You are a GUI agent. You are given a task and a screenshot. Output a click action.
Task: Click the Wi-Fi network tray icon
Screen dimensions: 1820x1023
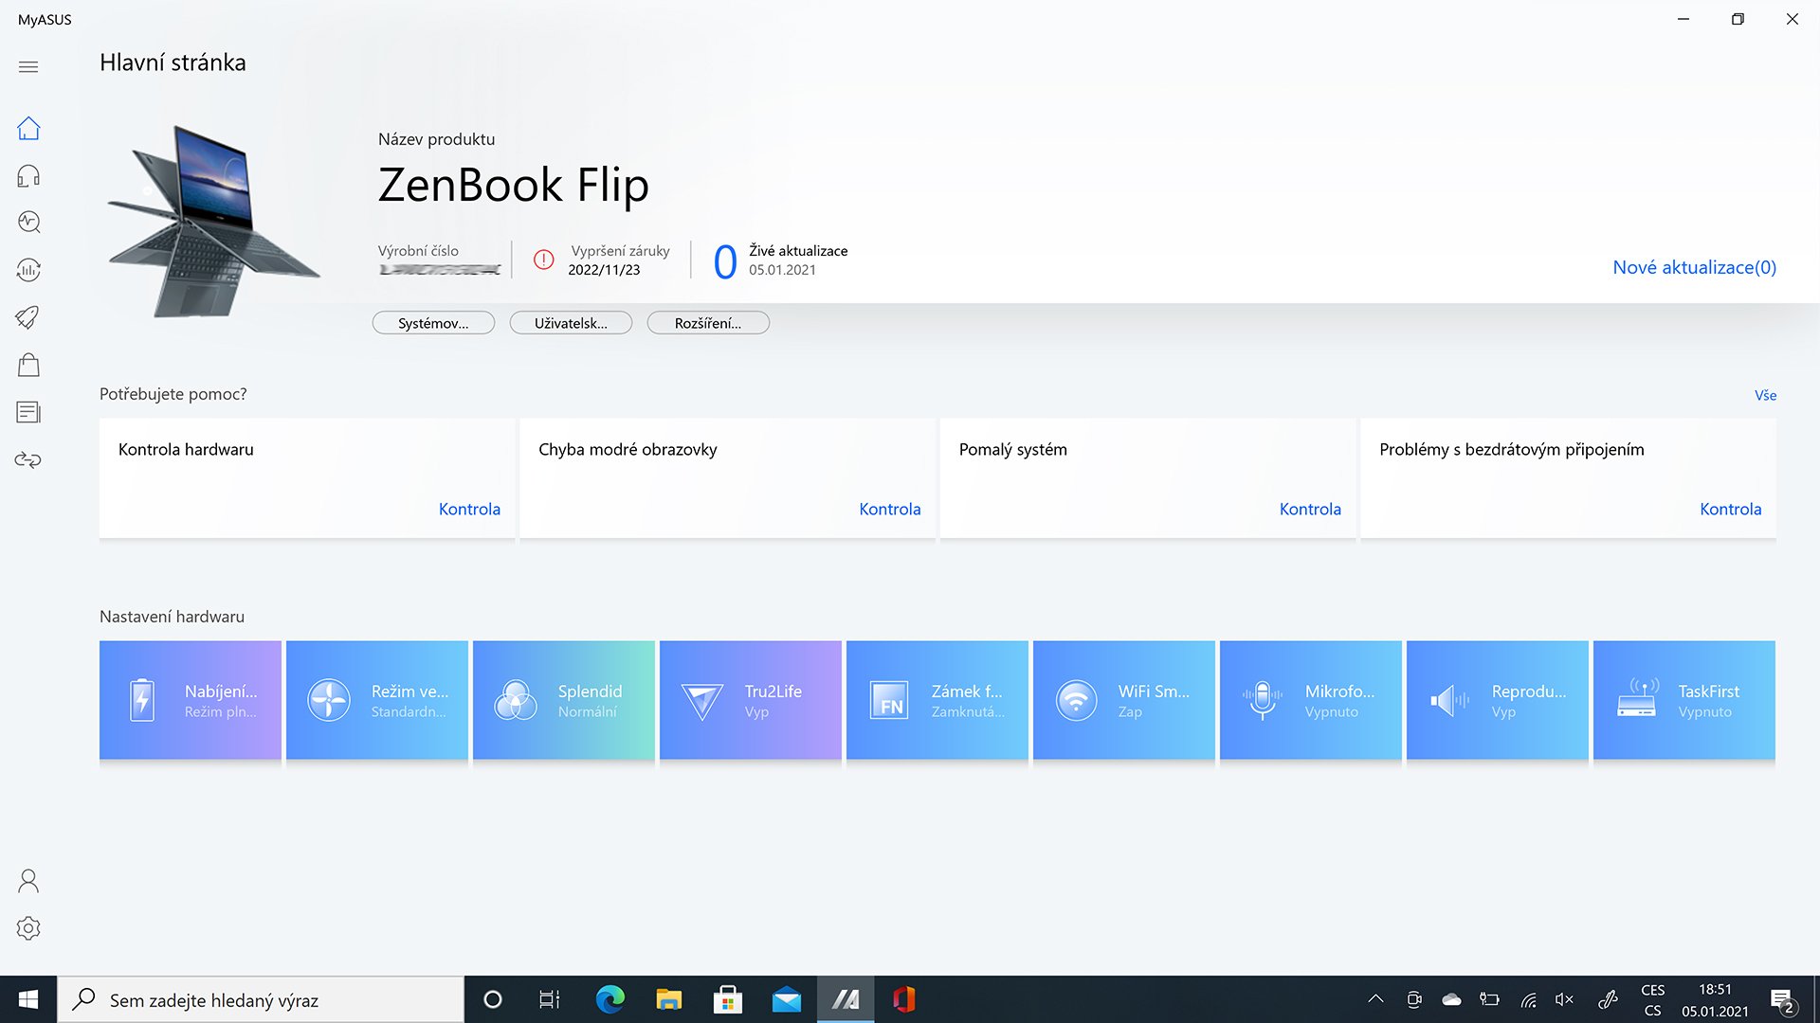click(1528, 999)
